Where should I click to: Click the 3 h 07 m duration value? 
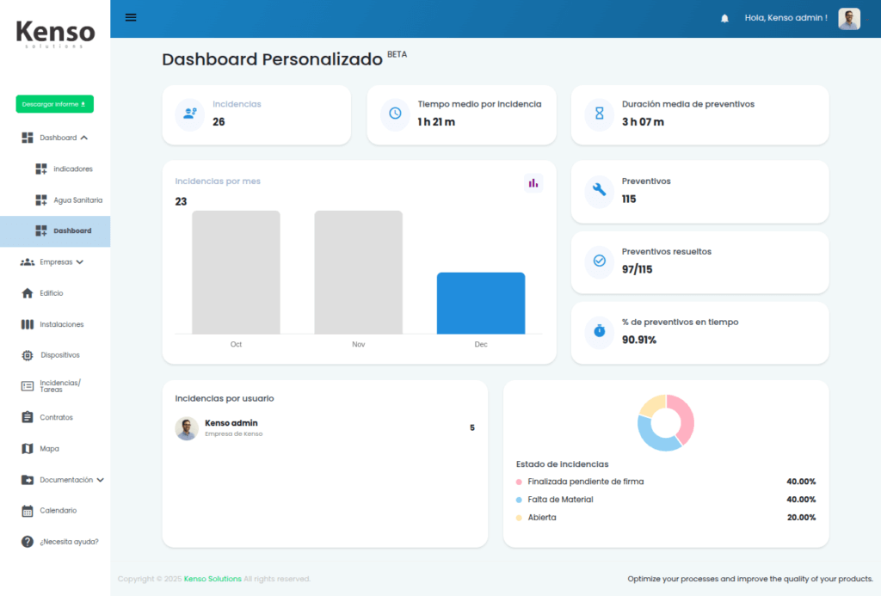643,122
